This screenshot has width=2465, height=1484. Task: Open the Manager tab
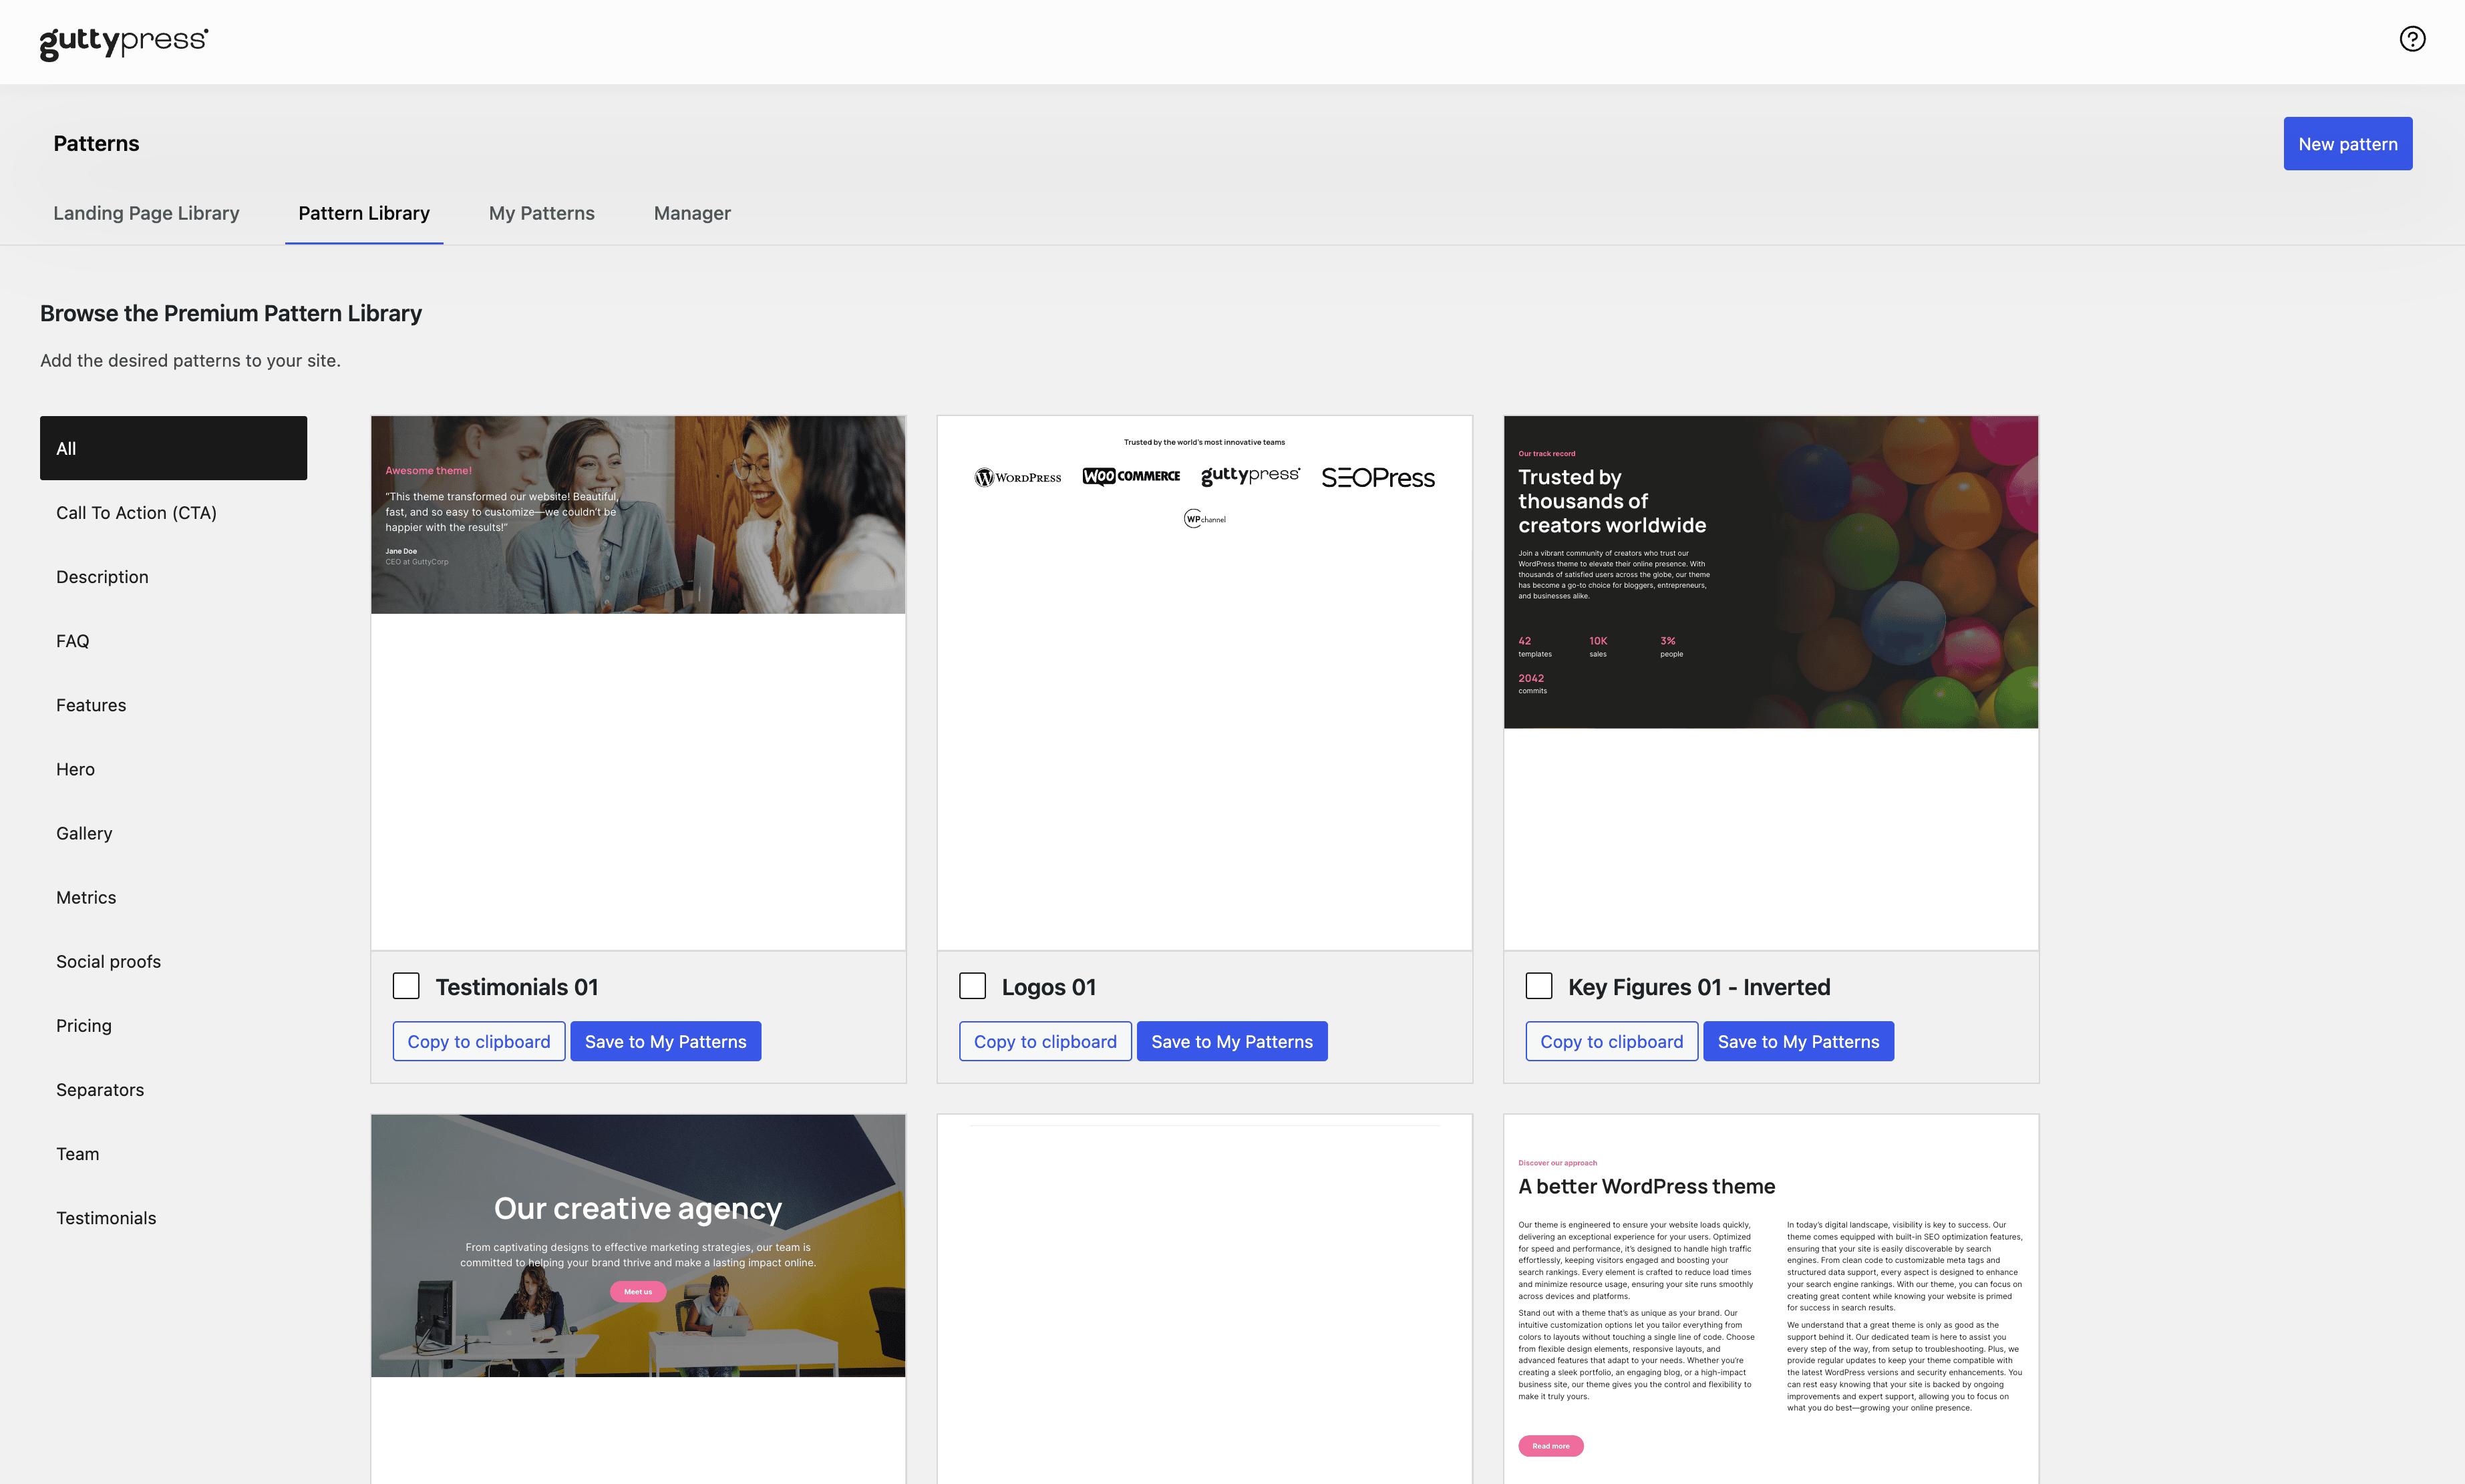pos(692,213)
